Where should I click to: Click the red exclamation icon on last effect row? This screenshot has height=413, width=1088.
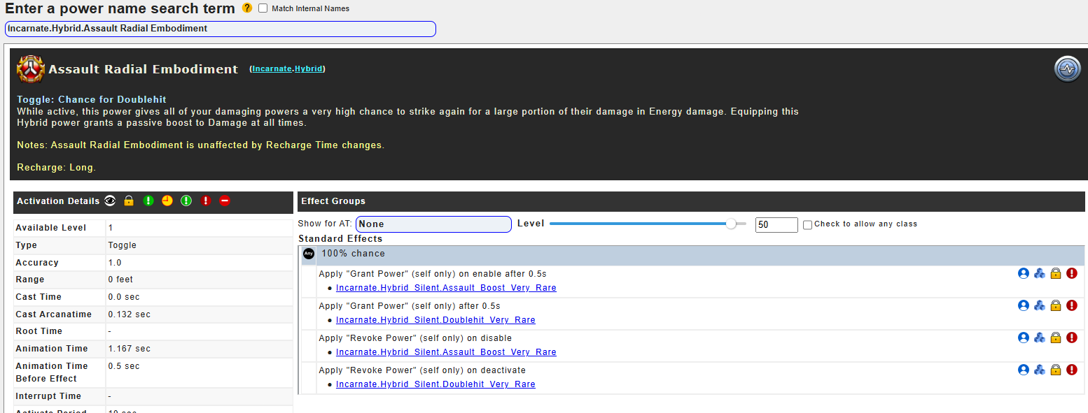[x=1071, y=370]
